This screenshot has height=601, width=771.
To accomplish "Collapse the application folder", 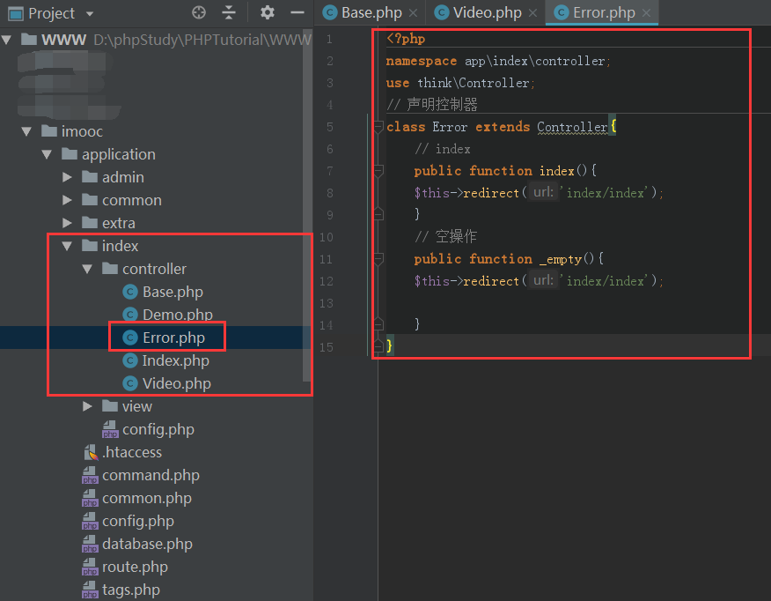I will tap(48, 154).
